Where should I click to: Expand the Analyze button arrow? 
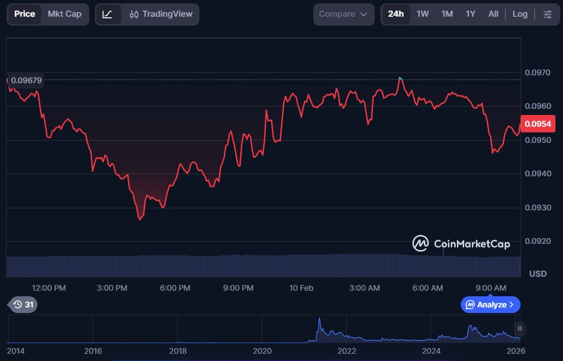(512, 305)
